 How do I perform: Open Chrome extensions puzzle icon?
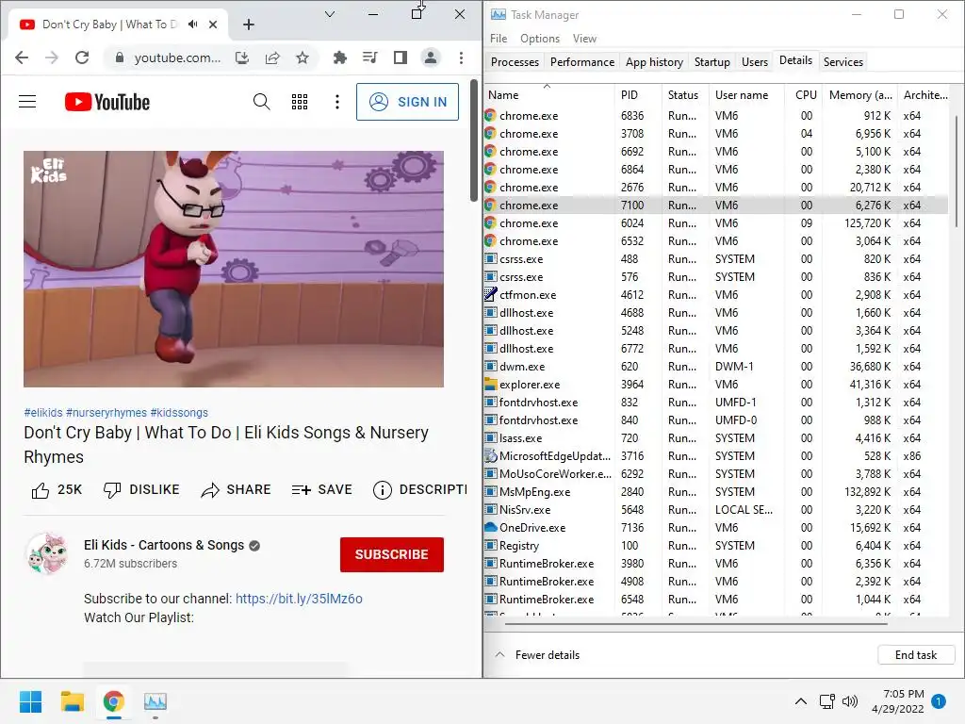tap(339, 58)
